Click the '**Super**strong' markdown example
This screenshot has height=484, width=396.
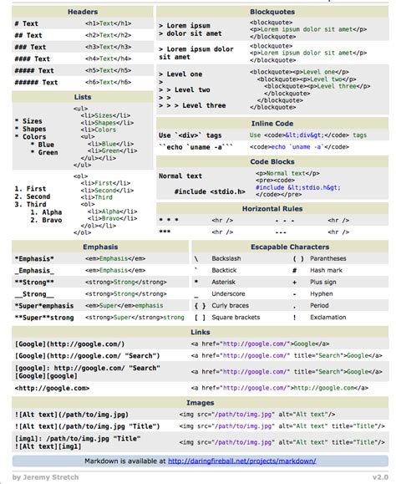click(44, 318)
